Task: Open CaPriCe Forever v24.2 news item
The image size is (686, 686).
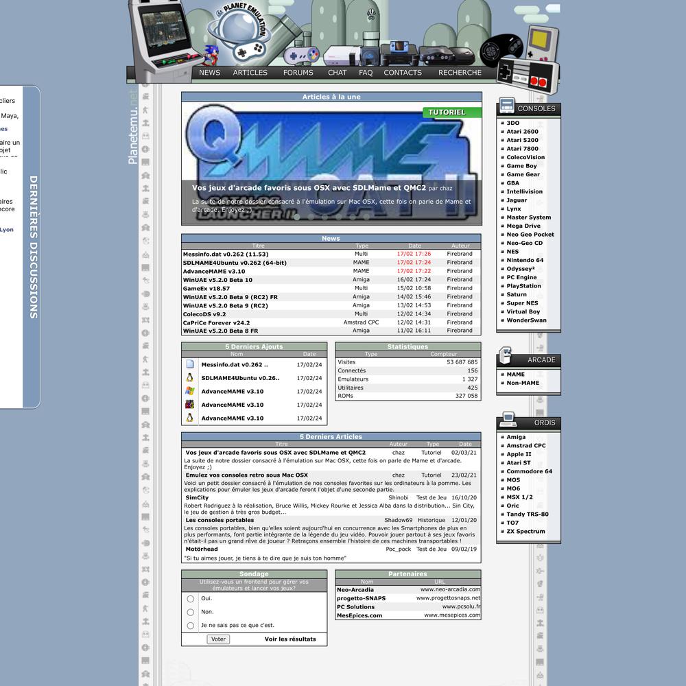Action: pos(216,323)
